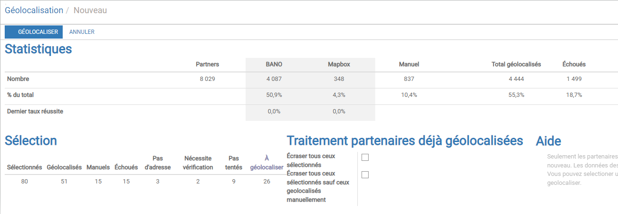Click the Statistiques section heading

coord(38,49)
